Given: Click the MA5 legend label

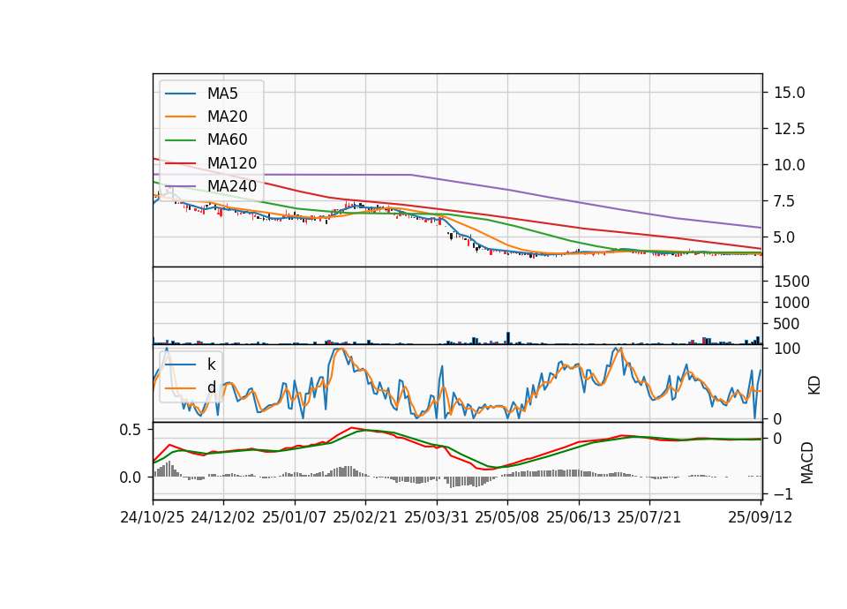Looking at the screenshot, I should (222, 94).
